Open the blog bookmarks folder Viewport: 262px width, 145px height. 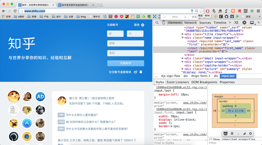tap(81, 16)
